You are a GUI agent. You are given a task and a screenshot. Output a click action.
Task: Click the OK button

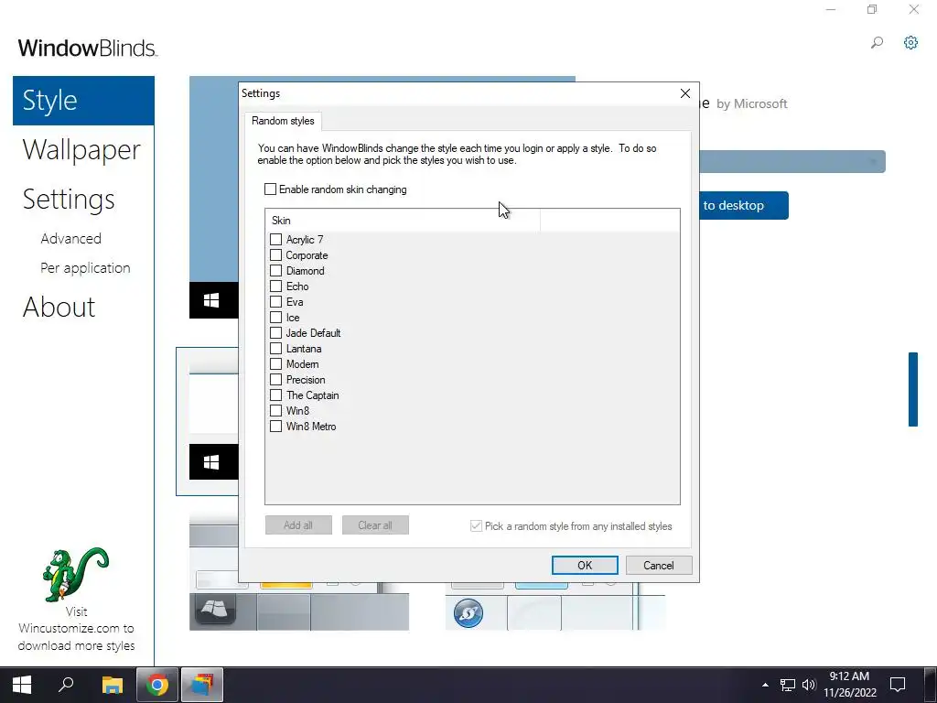pyautogui.click(x=585, y=566)
